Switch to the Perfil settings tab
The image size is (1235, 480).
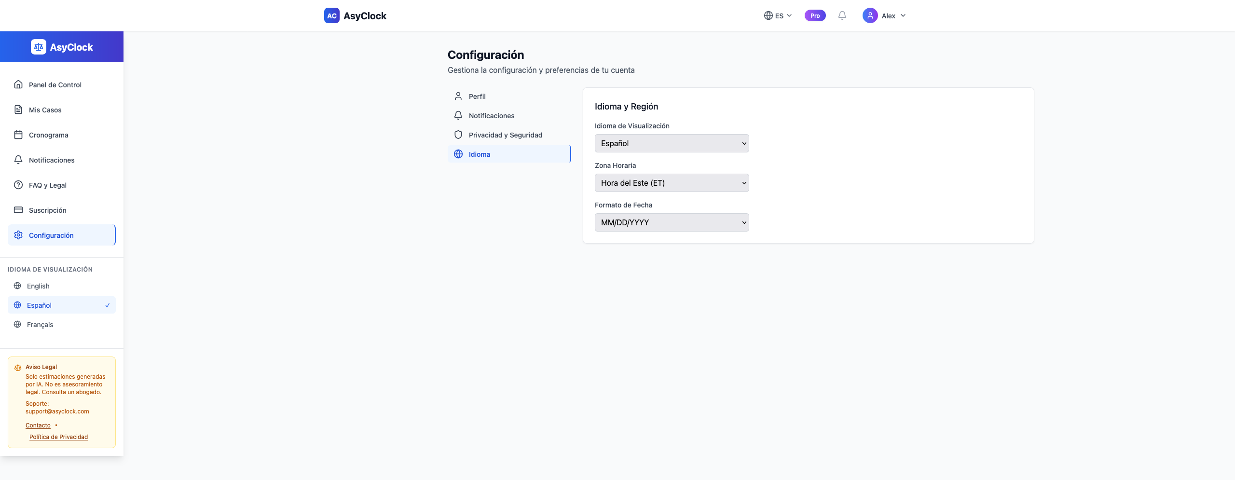pyautogui.click(x=477, y=96)
